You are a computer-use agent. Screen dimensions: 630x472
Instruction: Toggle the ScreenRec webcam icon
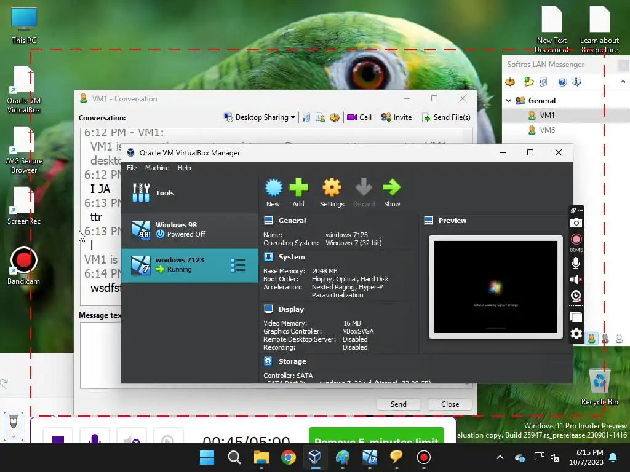click(x=576, y=296)
